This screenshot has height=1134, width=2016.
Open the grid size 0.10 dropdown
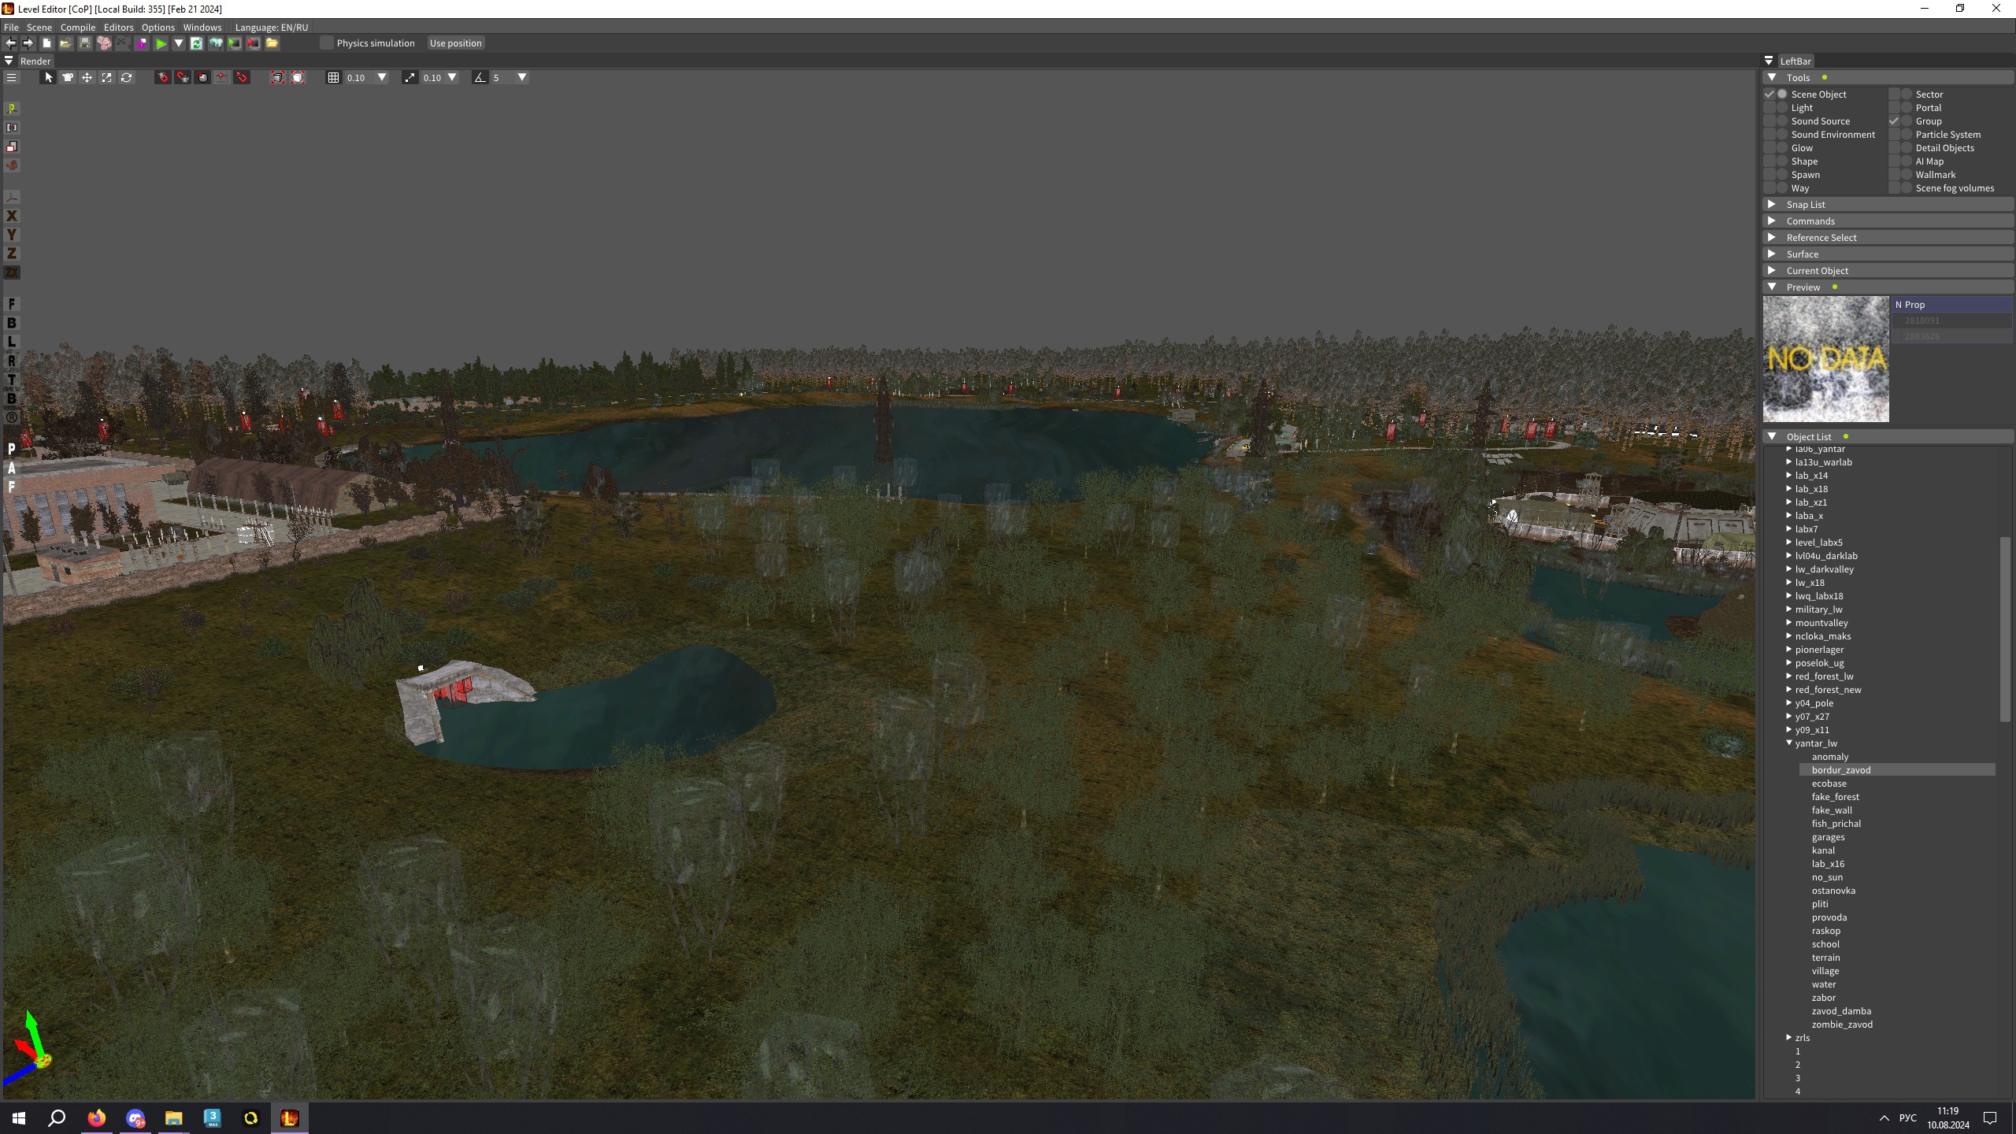pyautogui.click(x=382, y=77)
